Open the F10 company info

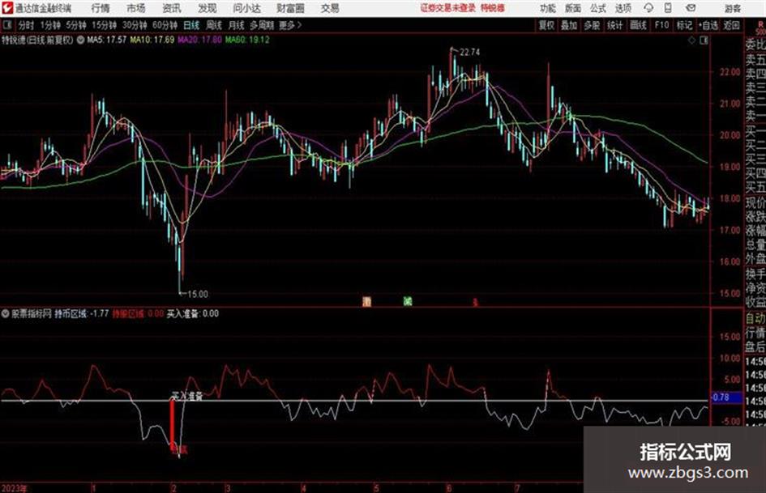pos(661,25)
